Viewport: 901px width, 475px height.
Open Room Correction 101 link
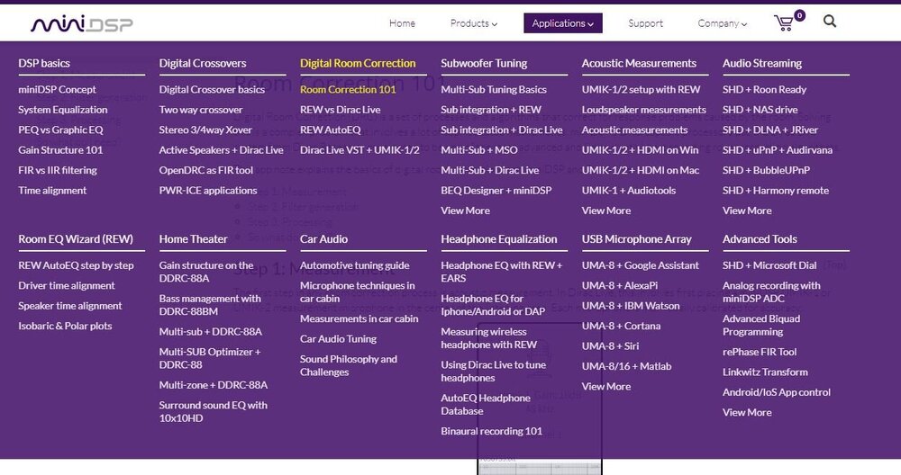348,89
